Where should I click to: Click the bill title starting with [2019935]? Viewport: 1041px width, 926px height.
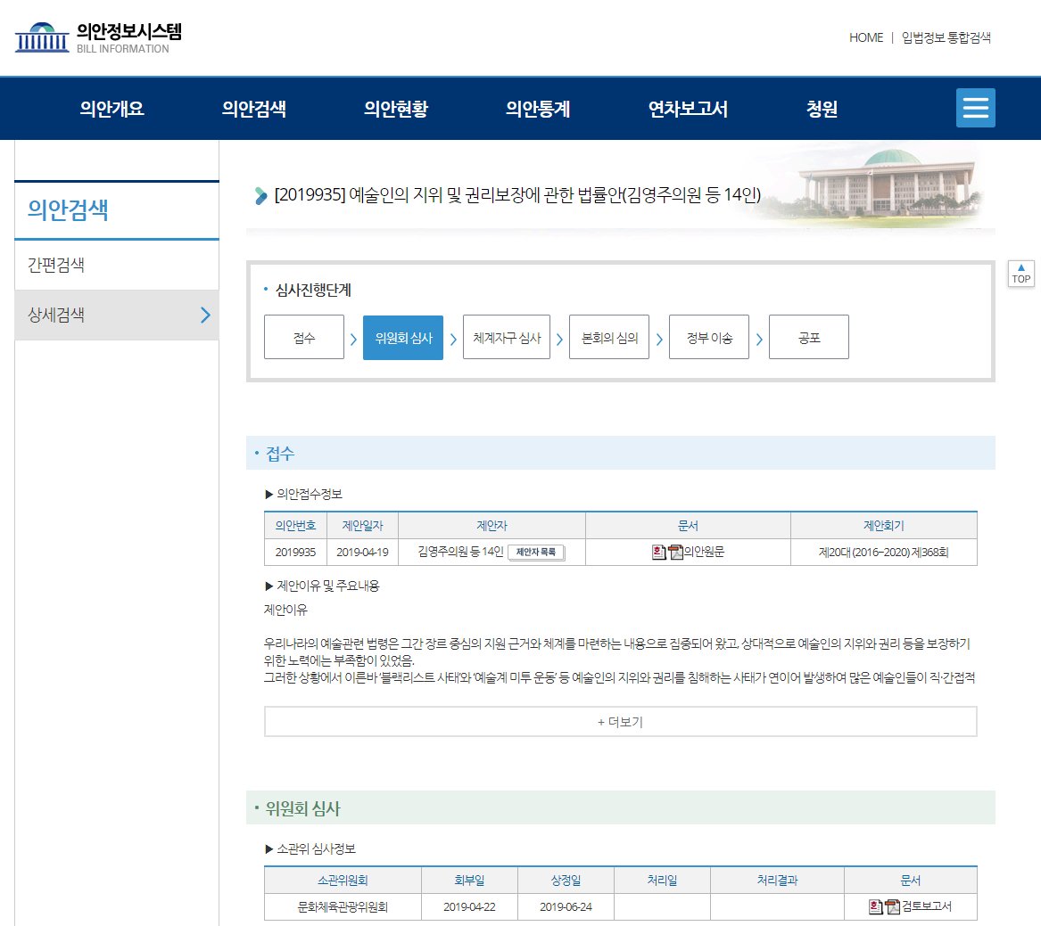tap(517, 195)
